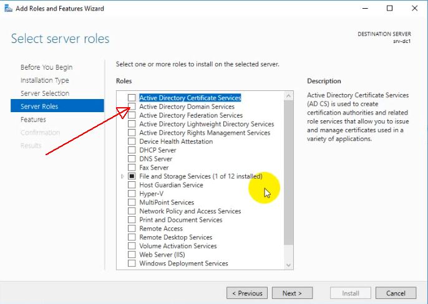Select the Remote Access role label
Image resolution: width=428 pixels, height=304 pixels.
click(161, 229)
